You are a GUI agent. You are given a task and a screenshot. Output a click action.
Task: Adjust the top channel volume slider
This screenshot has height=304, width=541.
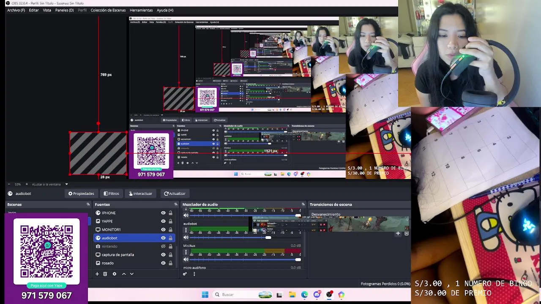point(245,216)
